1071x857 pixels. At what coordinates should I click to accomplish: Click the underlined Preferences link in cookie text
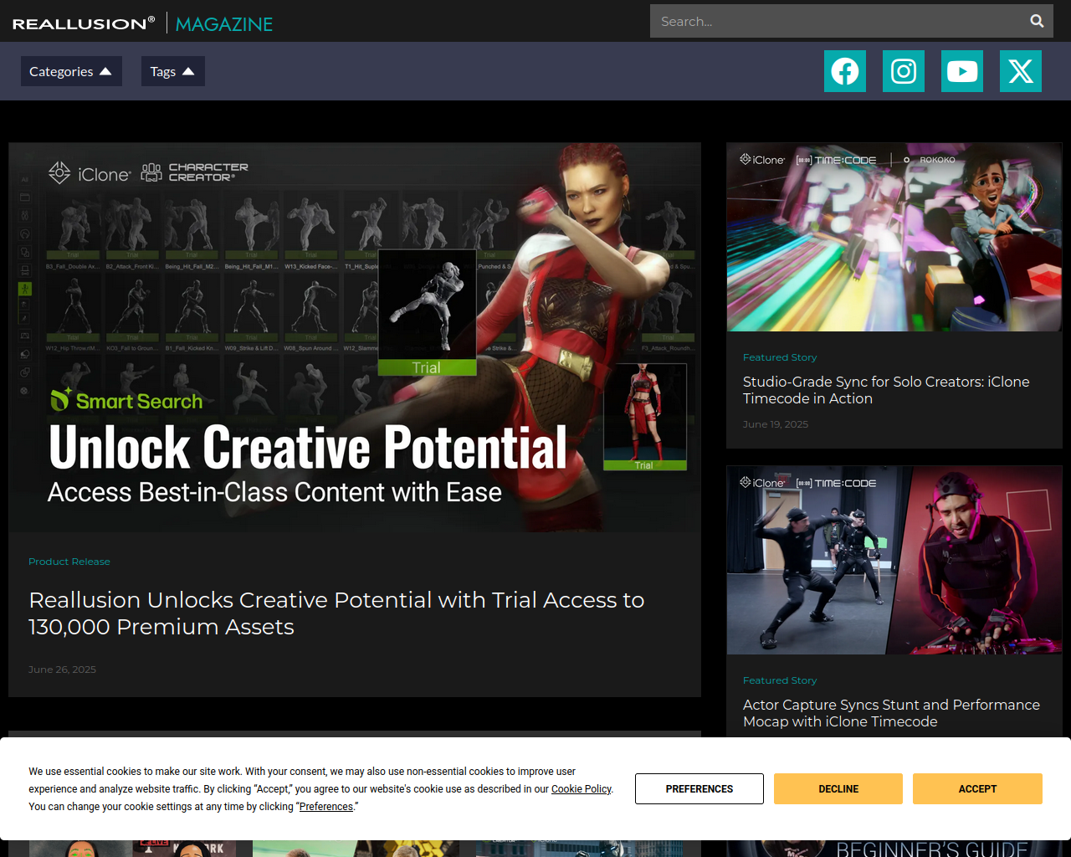326,807
